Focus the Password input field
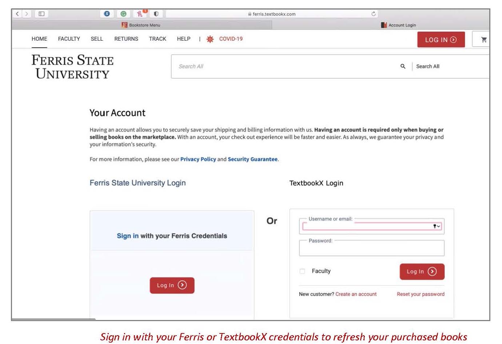Screen dimensions: 502x344 (x=372, y=248)
